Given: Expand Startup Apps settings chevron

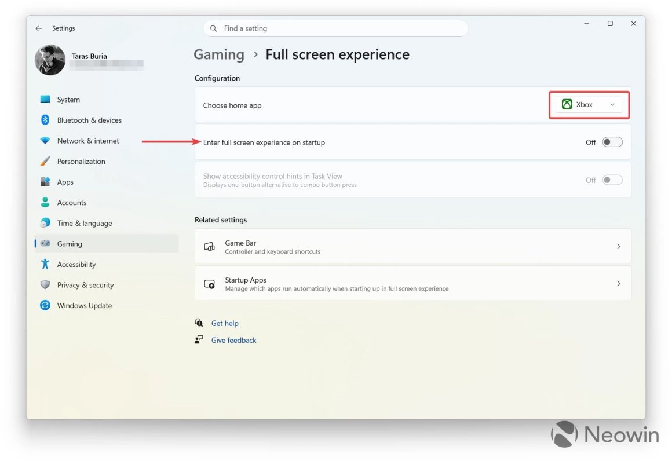Looking at the screenshot, I should pyautogui.click(x=618, y=284).
